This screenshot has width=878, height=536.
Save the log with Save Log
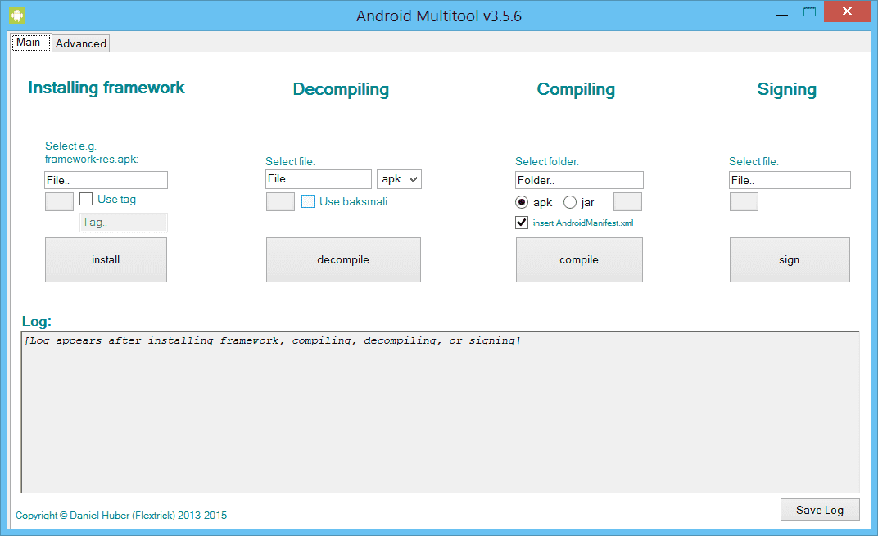820,510
